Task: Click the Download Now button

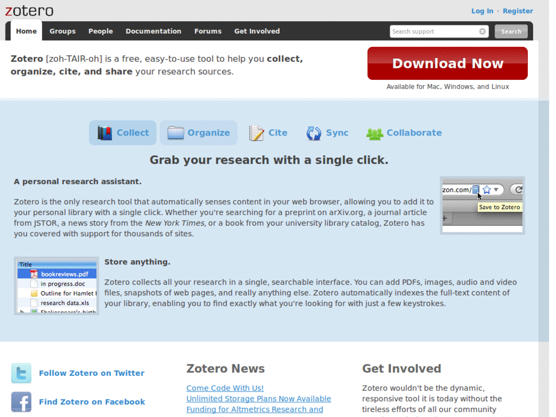Action: (x=447, y=63)
